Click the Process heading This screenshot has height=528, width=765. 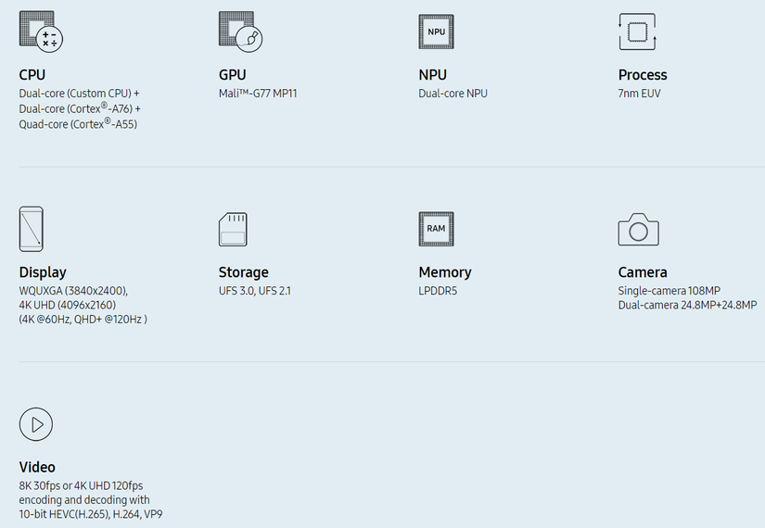point(643,75)
